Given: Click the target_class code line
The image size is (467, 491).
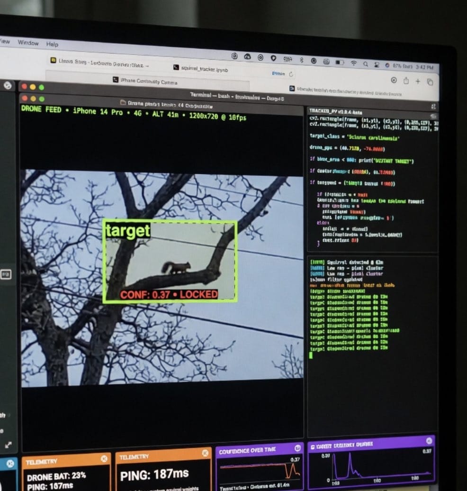Looking at the screenshot, I should pyautogui.click(x=354, y=137).
